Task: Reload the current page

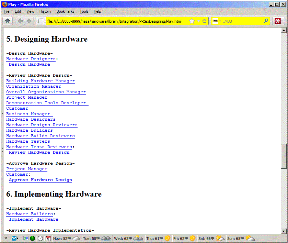Action: 205,21
